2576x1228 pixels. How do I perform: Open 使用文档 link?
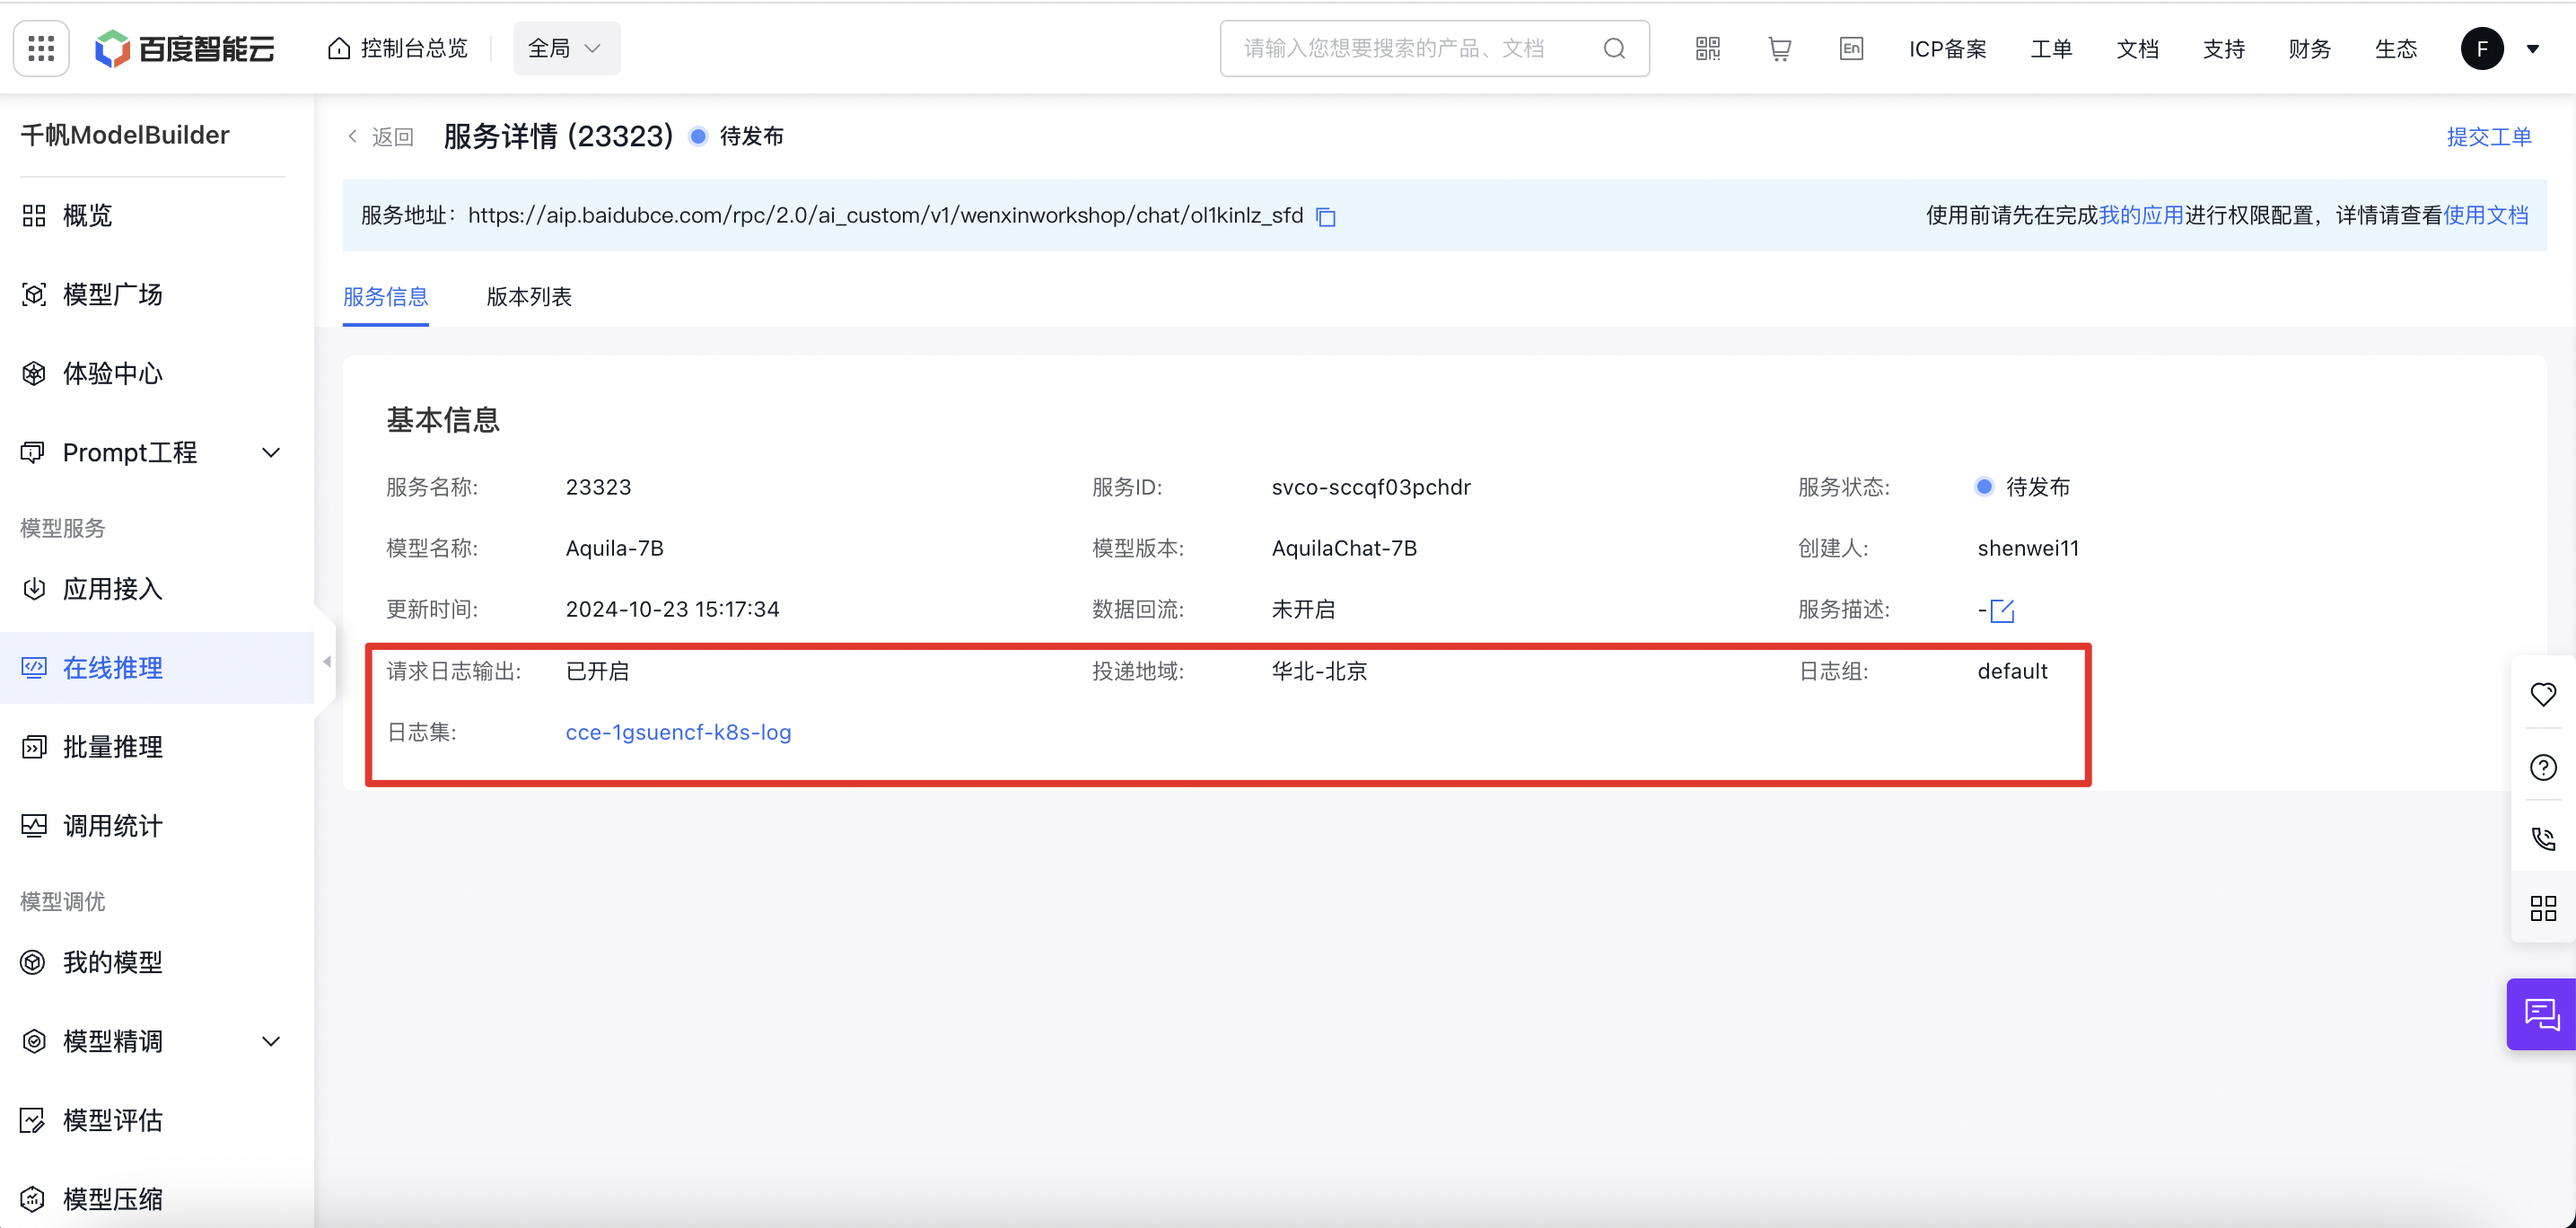(x=2485, y=215)
